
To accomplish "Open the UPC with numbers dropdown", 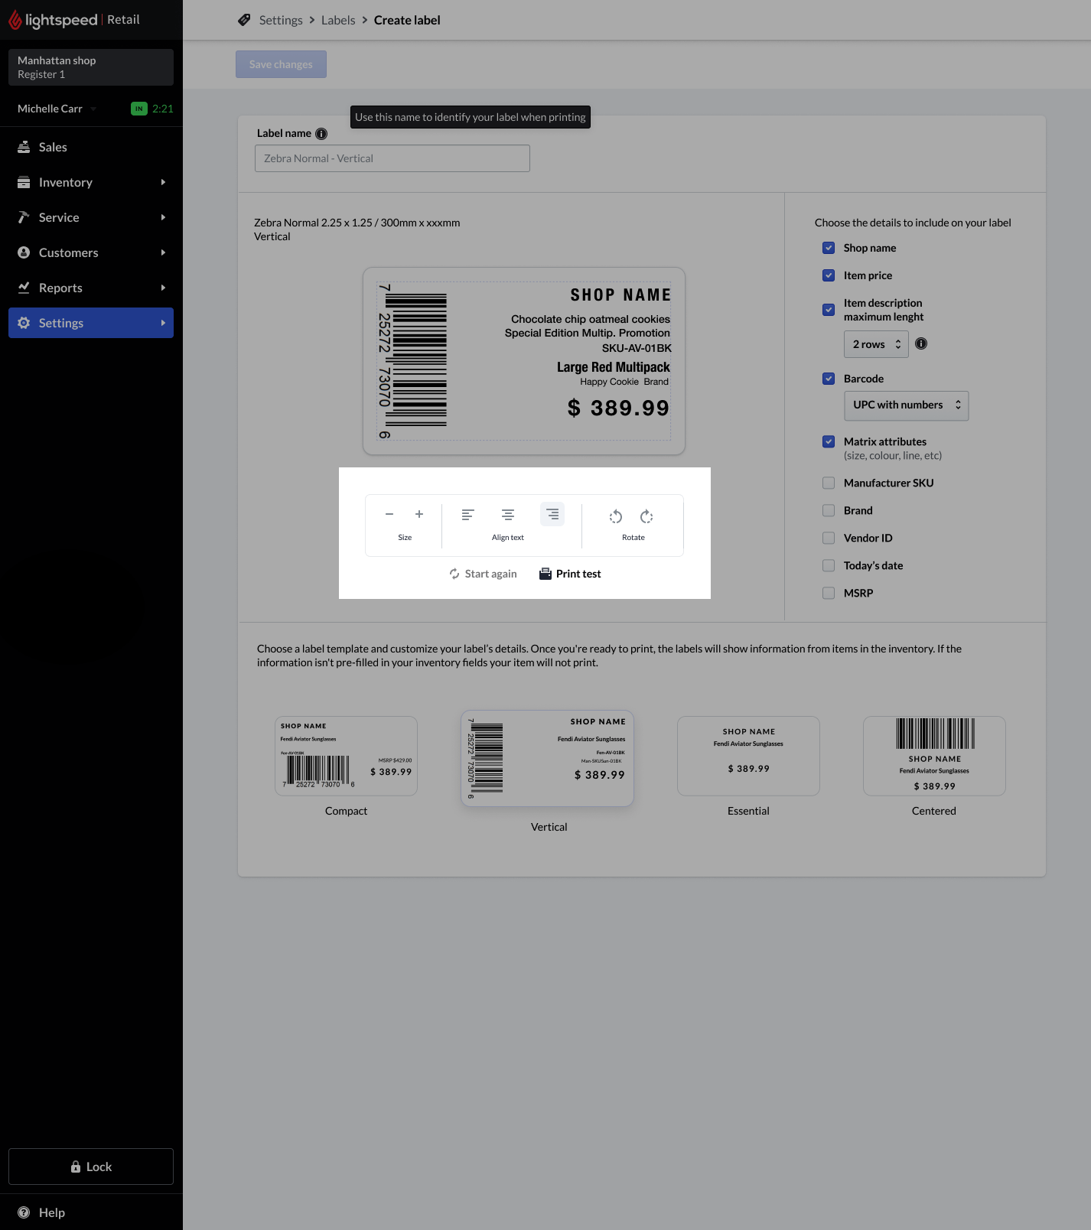I will pyautogui.click(x=906, y=405).
